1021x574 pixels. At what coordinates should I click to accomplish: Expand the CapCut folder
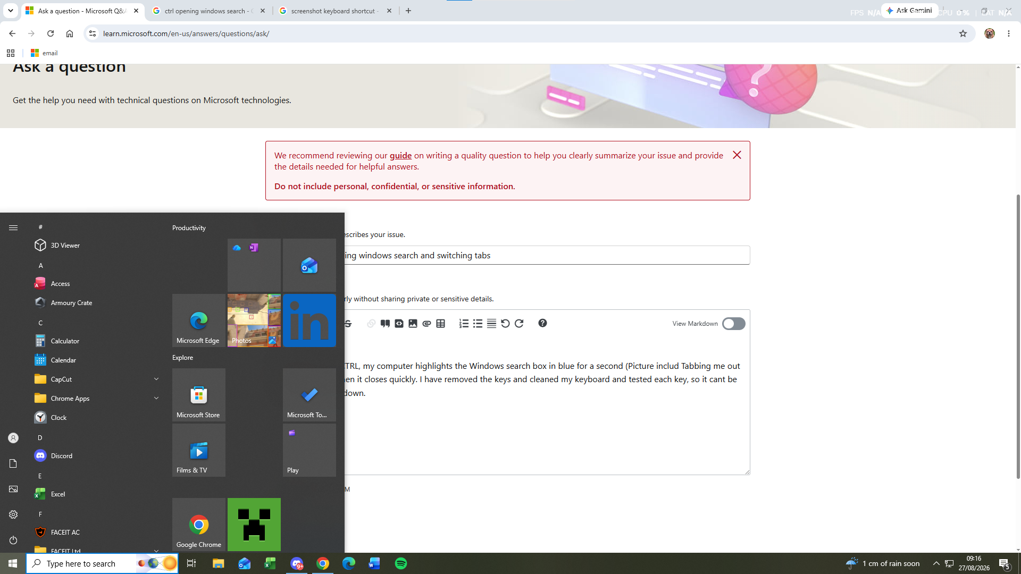(156, 379)
